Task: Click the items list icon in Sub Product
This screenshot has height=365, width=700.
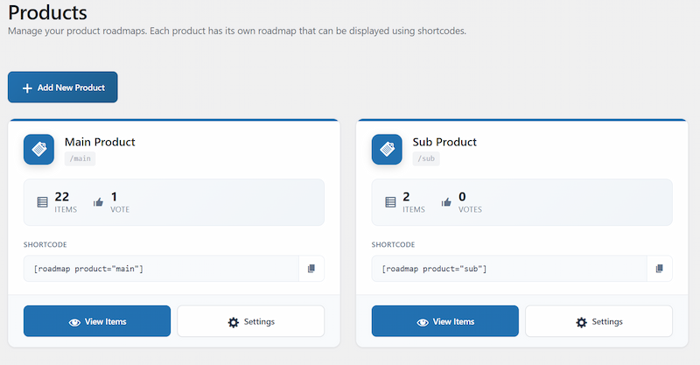Action: pos(391,202)
